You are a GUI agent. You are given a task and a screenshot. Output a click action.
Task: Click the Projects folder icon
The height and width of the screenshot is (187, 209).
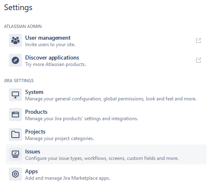click(15, 134)
